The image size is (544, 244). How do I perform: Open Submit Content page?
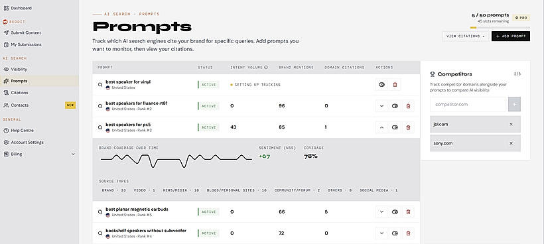pos(26,32)
